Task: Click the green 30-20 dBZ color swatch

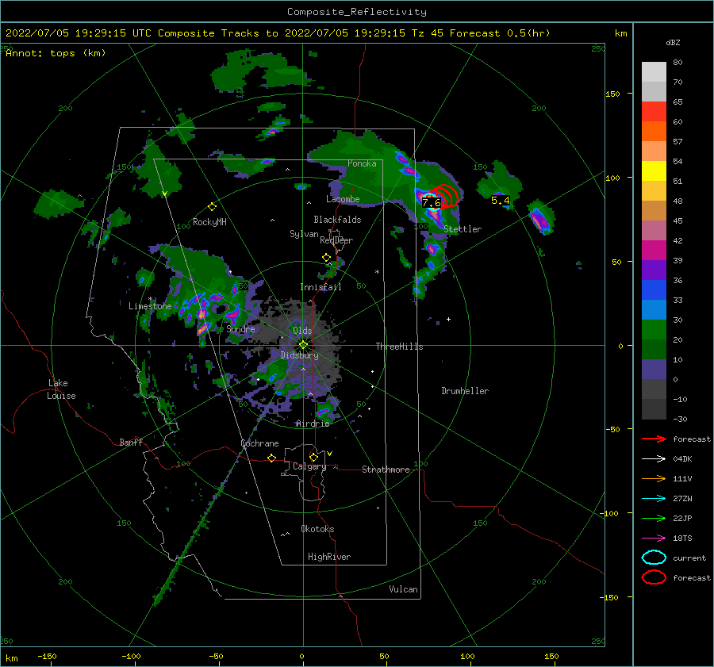Action: 654,330
